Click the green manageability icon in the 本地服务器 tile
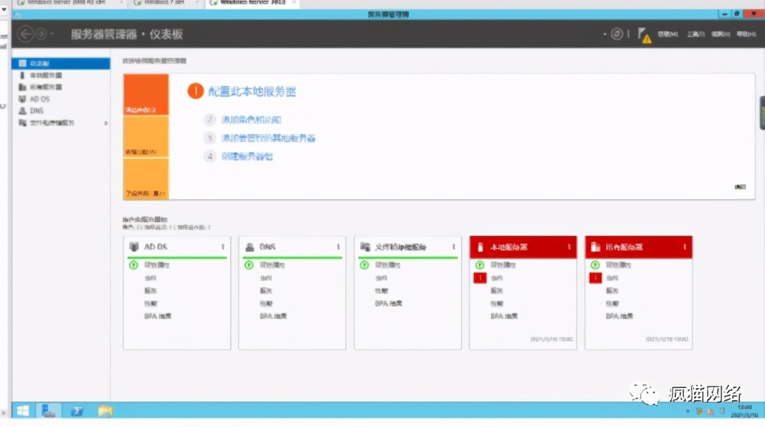 (x=480, y=265)
